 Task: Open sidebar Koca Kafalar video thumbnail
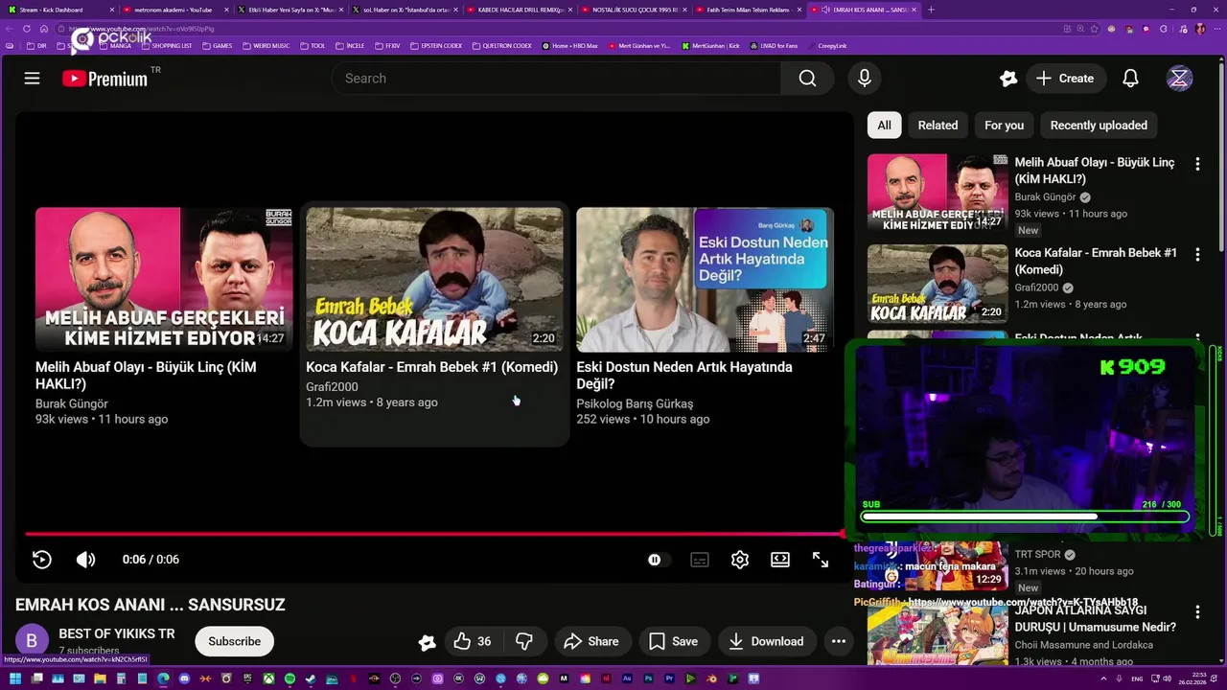938,284
